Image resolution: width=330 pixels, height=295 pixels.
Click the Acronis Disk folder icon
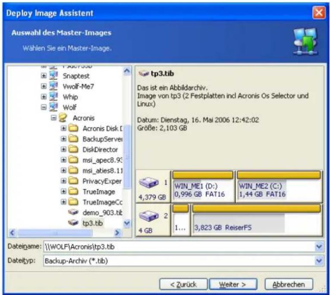coord(73,128)
